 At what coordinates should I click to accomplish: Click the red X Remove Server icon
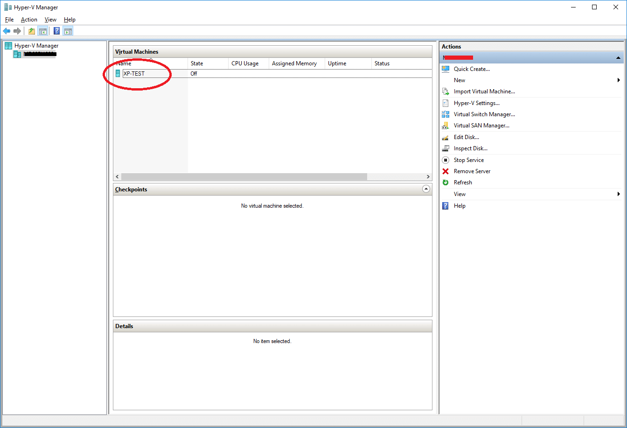[x=446, y=171]
